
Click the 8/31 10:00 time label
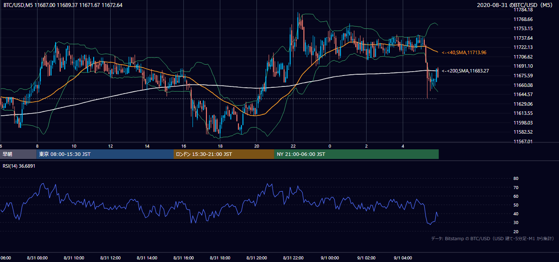pyautogui.click(x=73, y=258)
